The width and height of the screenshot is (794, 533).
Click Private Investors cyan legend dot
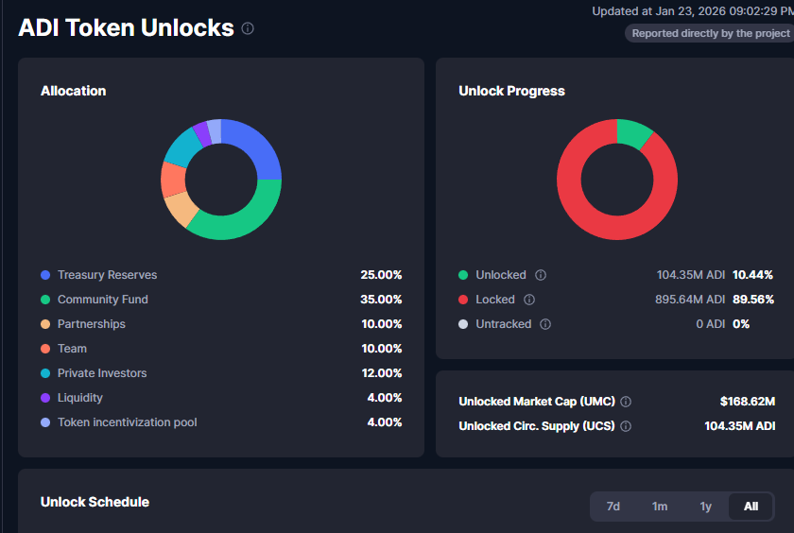click(x=45, y=373)
